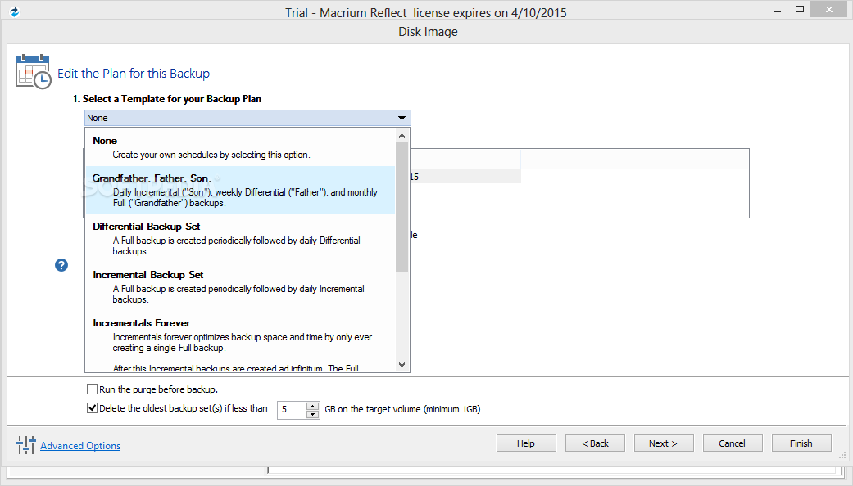Click 'Create your own schedules' description text

tap(211, 155)
